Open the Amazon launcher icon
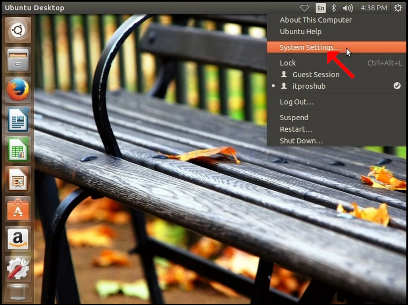 tap(18, 239)
